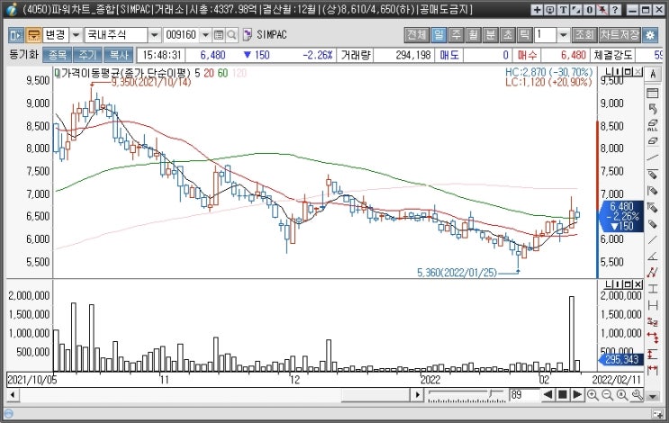Click the 조회 query button
669x423 pixels.
[583, 35]
